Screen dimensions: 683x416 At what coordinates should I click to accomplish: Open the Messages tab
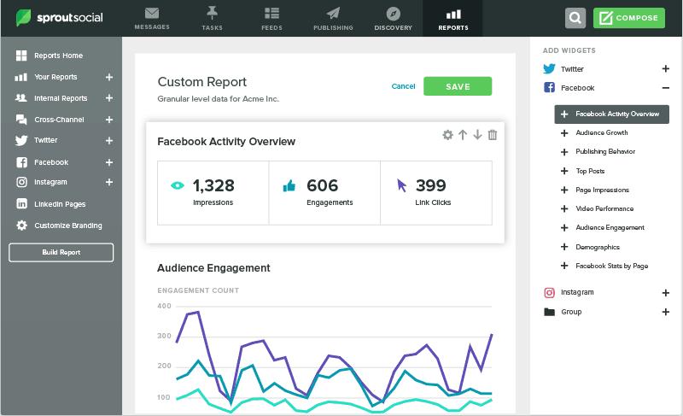pyautogui.click(x=152, y=18)
